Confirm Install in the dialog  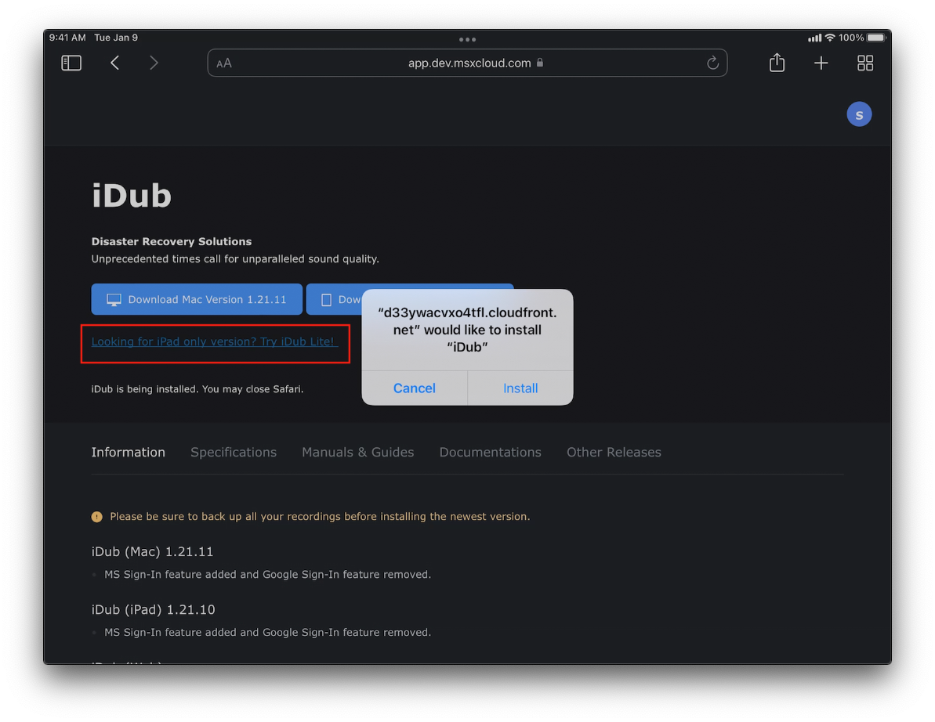pos(520,388)
